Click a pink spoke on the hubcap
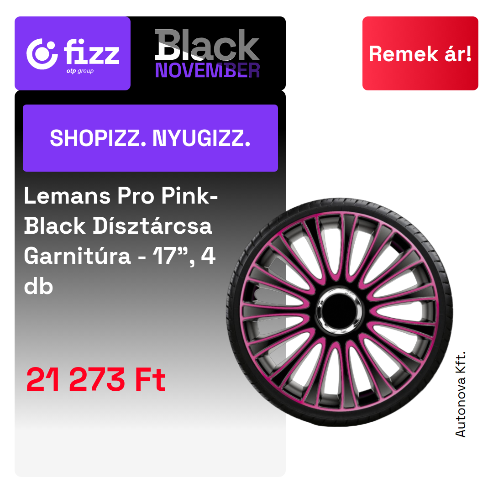 pyautogui.click(x=334, y=366)
